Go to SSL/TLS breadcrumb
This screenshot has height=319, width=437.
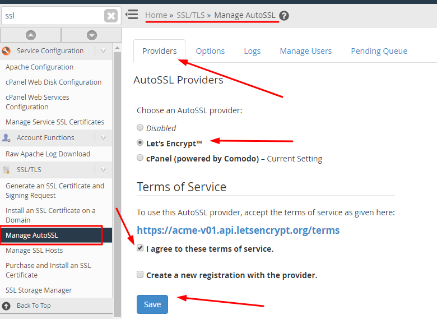190,15
